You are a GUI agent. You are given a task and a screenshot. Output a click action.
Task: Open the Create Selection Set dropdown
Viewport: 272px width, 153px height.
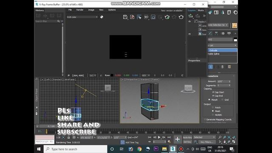coord(218,25)
